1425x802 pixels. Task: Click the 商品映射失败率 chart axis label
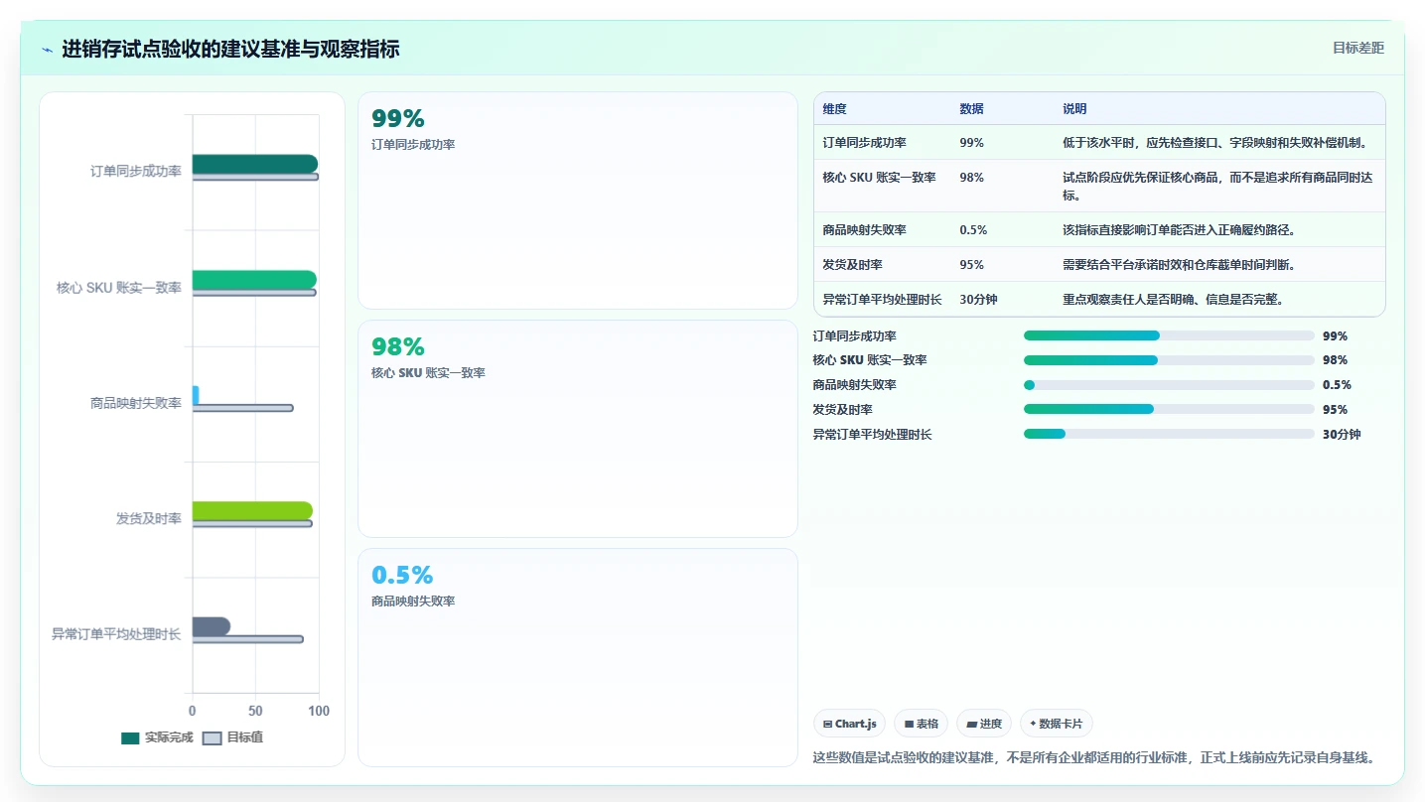pos(136,403)
